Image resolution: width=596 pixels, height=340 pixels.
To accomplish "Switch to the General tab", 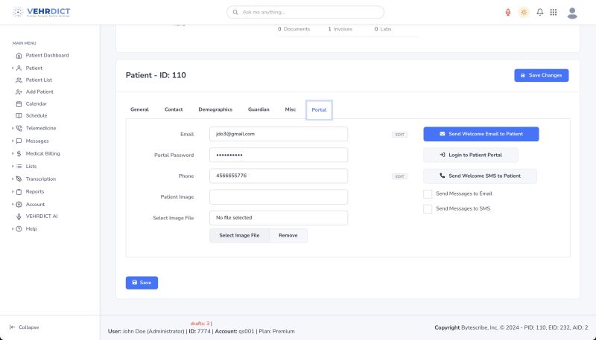I will 139,109.
